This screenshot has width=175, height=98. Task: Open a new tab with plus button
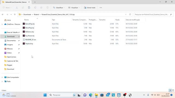[35, 2]
